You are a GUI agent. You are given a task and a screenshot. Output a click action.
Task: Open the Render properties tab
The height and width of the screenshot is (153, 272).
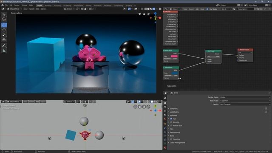(165, 103)
